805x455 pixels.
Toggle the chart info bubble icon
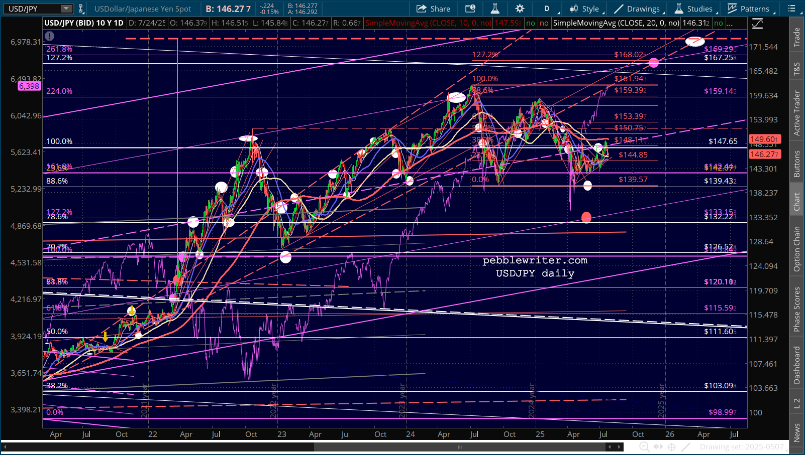49,36
